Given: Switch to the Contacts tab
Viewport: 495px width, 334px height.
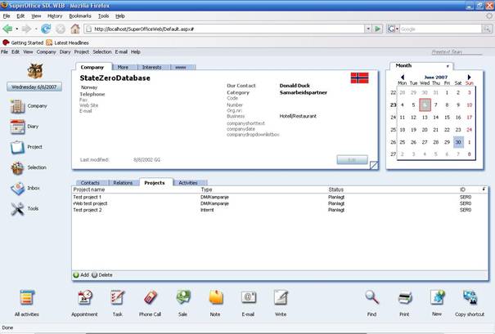Looking at the screenshot, I should tap(90, 183).
